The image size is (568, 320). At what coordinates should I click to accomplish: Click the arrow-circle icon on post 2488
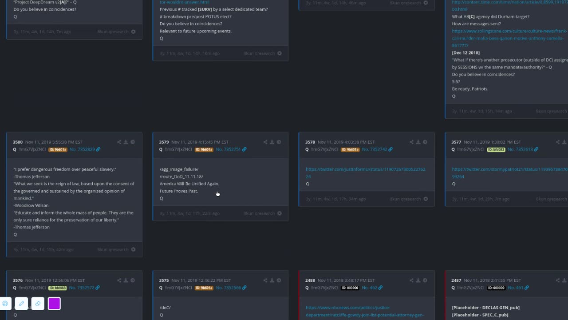(425, 280)
